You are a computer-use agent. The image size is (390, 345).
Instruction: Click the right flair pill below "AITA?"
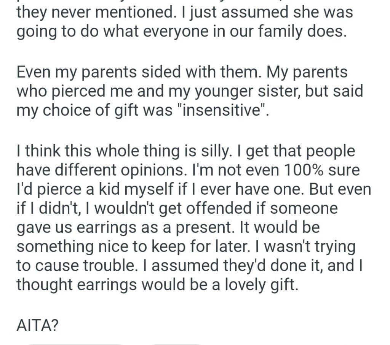coord(176,343)
